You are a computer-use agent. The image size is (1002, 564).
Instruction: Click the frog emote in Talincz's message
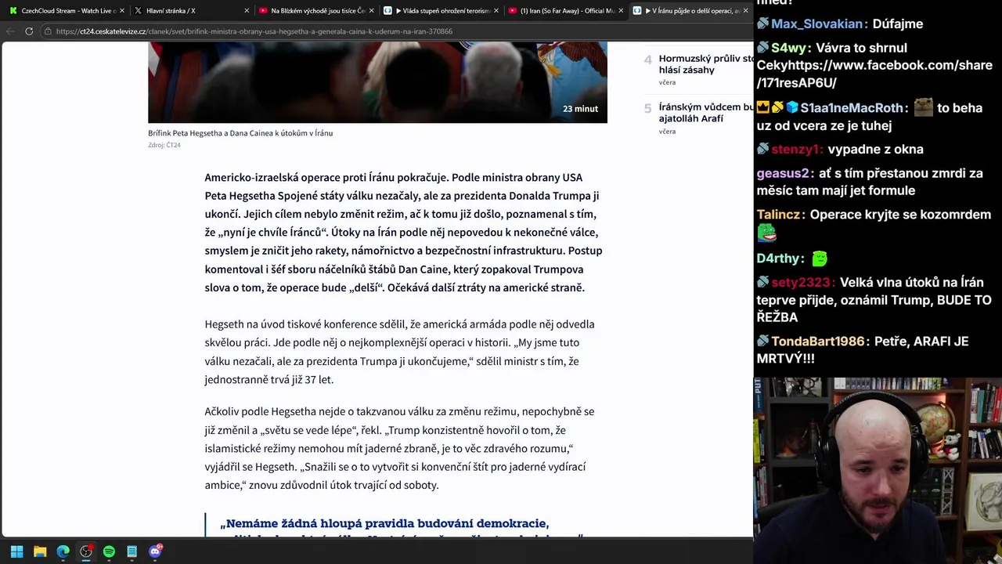point(766,233)
